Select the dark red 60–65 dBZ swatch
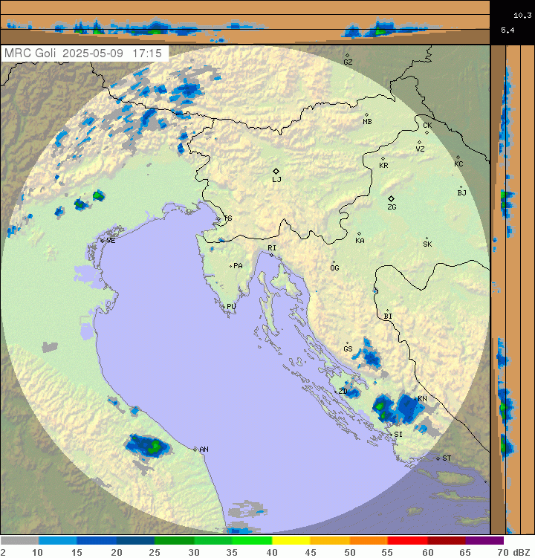Viewport: 535px width, 558px height. click(446, 541)
